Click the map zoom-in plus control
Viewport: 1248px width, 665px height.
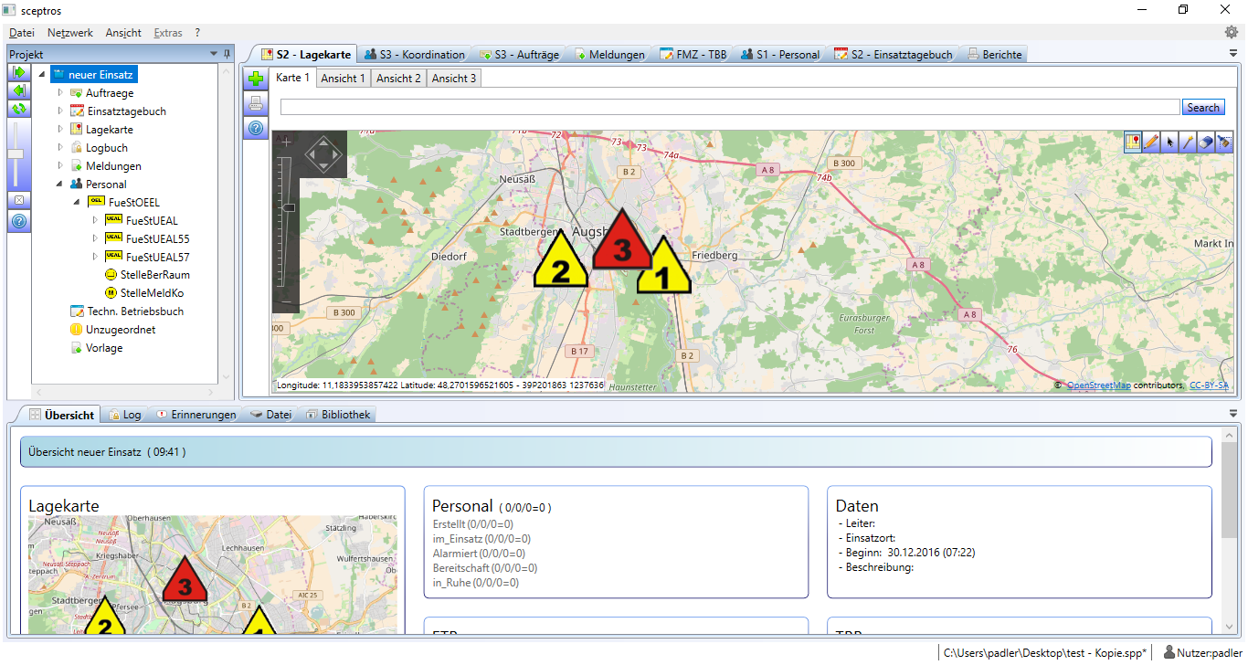286,142
